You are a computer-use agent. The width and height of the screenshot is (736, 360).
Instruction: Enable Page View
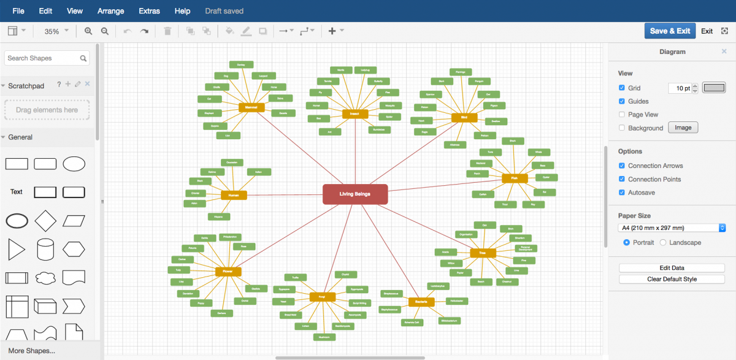click(x=622, y=114)
